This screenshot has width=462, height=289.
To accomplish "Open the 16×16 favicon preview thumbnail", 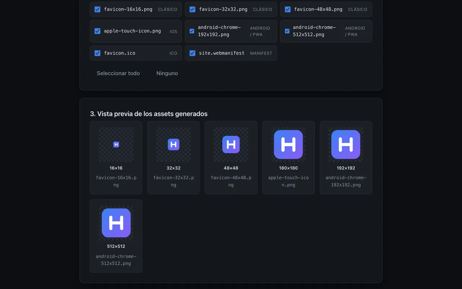I will (x=116, y=144).
